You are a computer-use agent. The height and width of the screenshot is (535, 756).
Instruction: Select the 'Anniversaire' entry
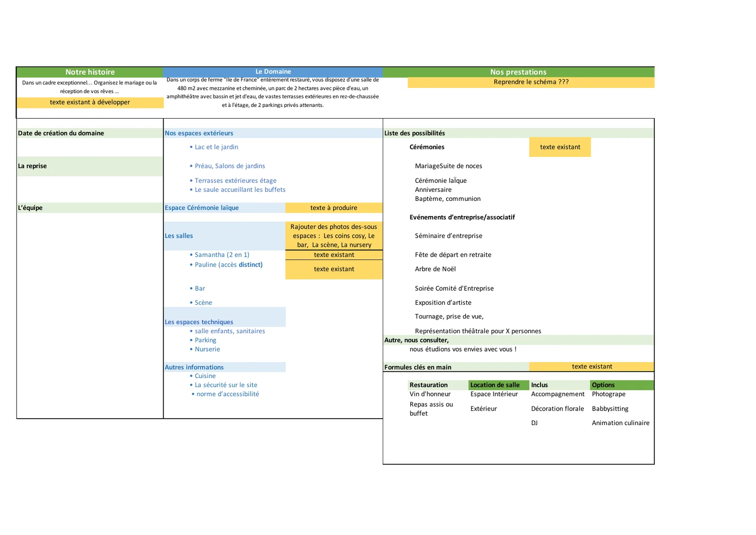[x=433, y=190]
